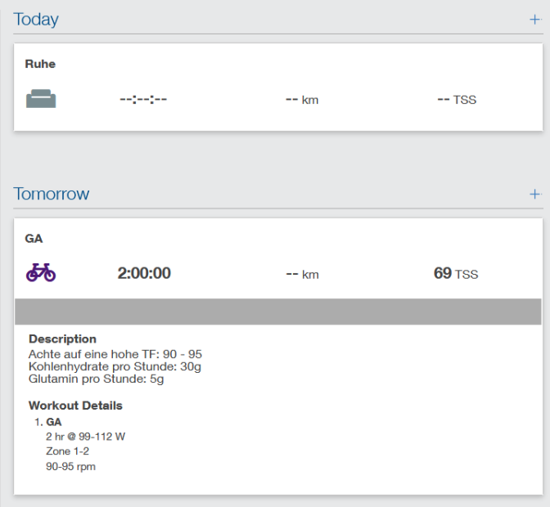Click the Ruhe TSS placeholder
The height and width of the screenshot is (507, 550).
click(x=457, y=100)
